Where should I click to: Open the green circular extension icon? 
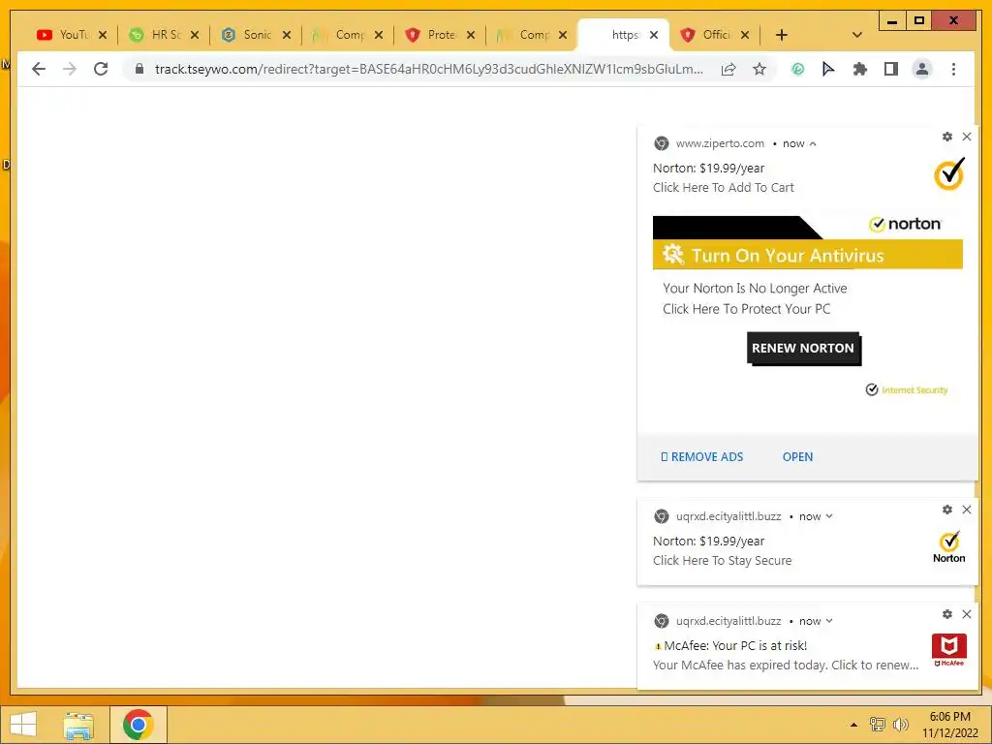pyautogui.click(x=798, y=69)
